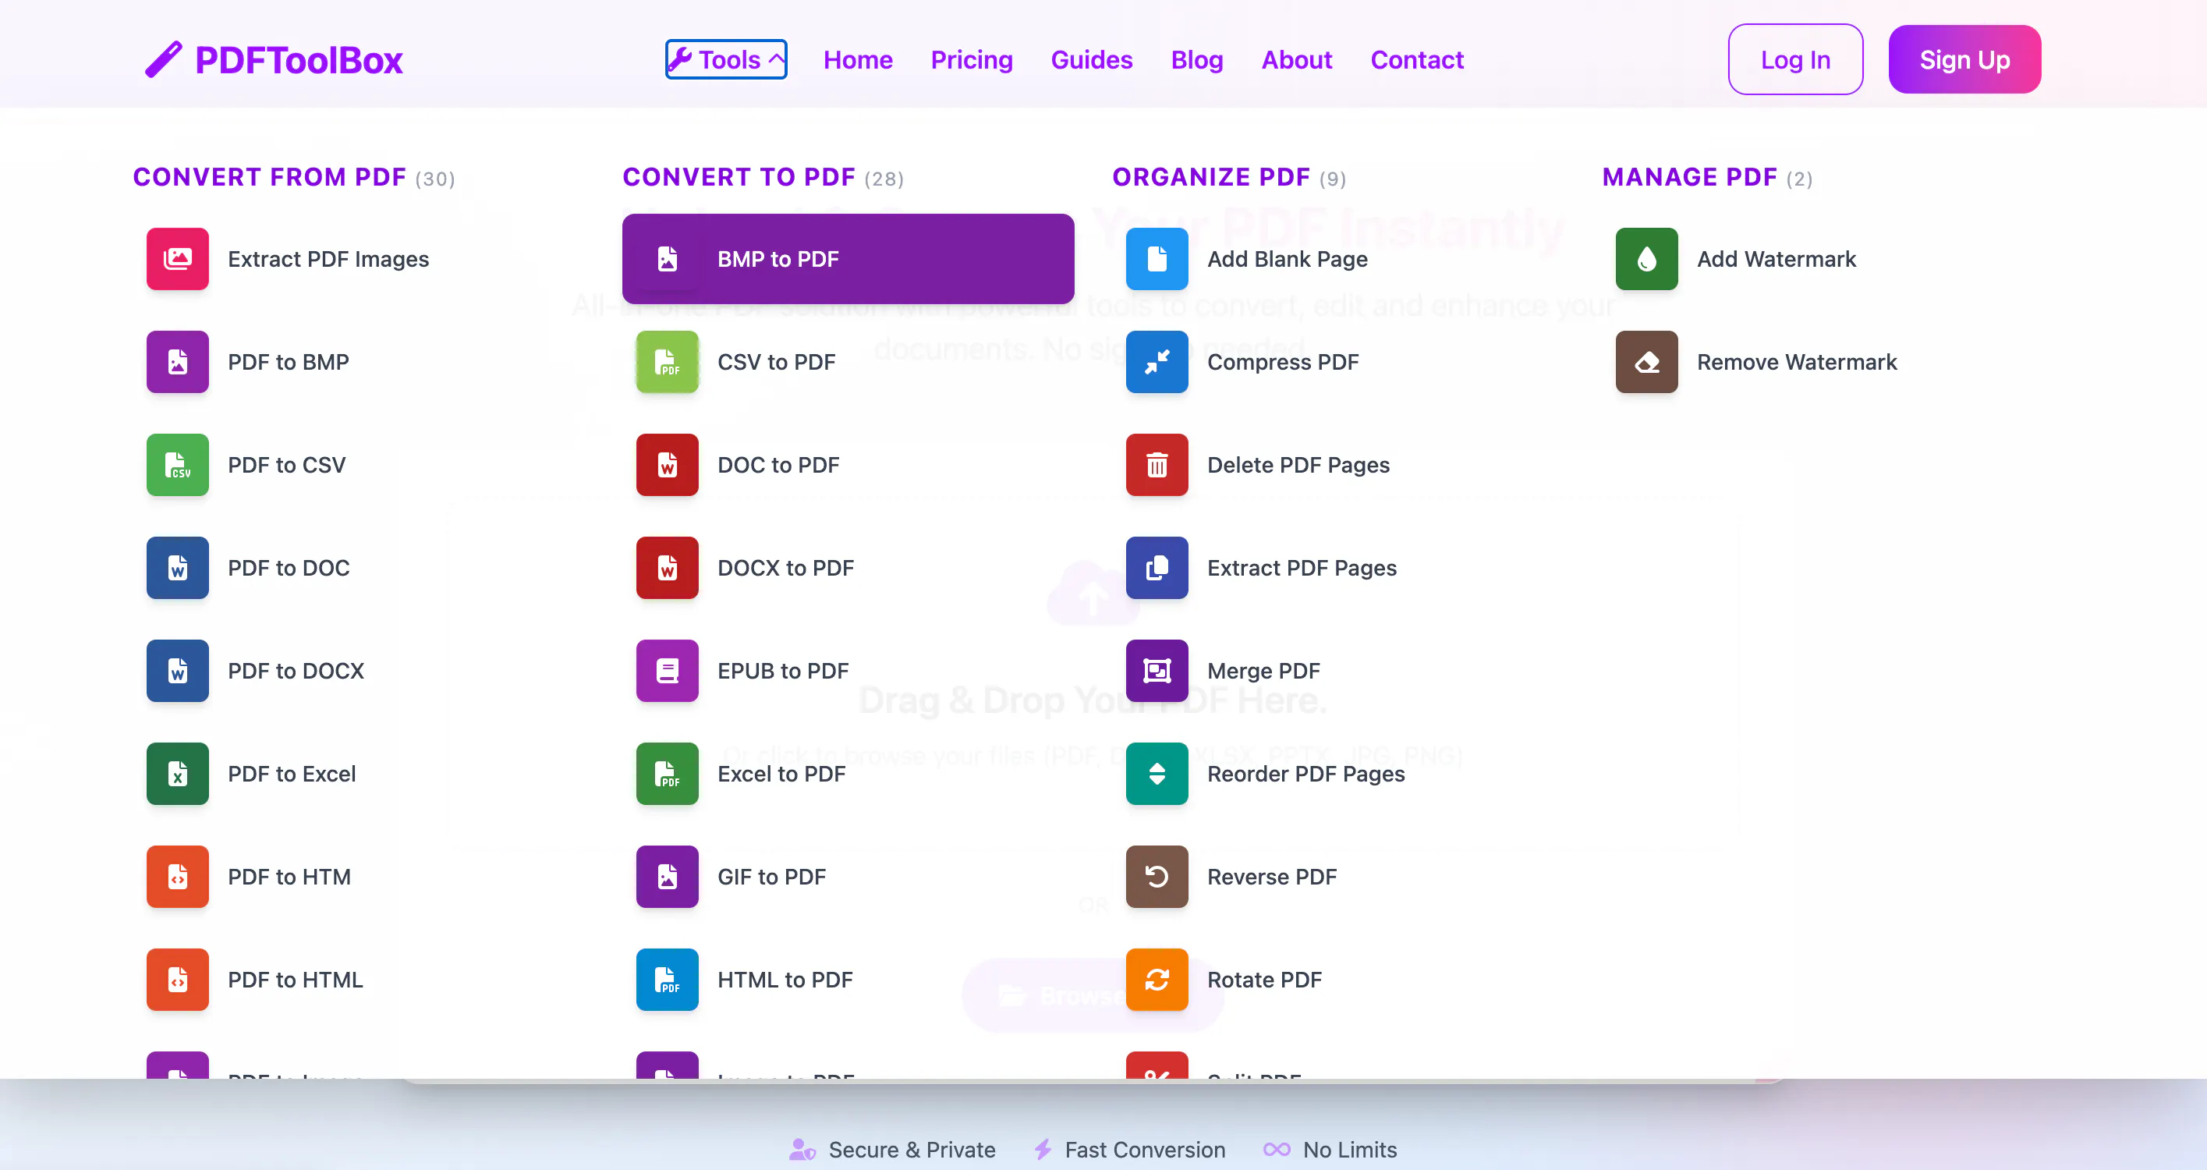Click the PDF to HTML code icon
Screen dimensions: 2207x1170
click(177, 979)
